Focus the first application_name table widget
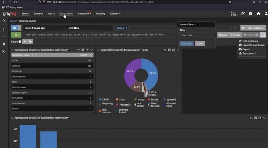 click(x=83, y=50)
